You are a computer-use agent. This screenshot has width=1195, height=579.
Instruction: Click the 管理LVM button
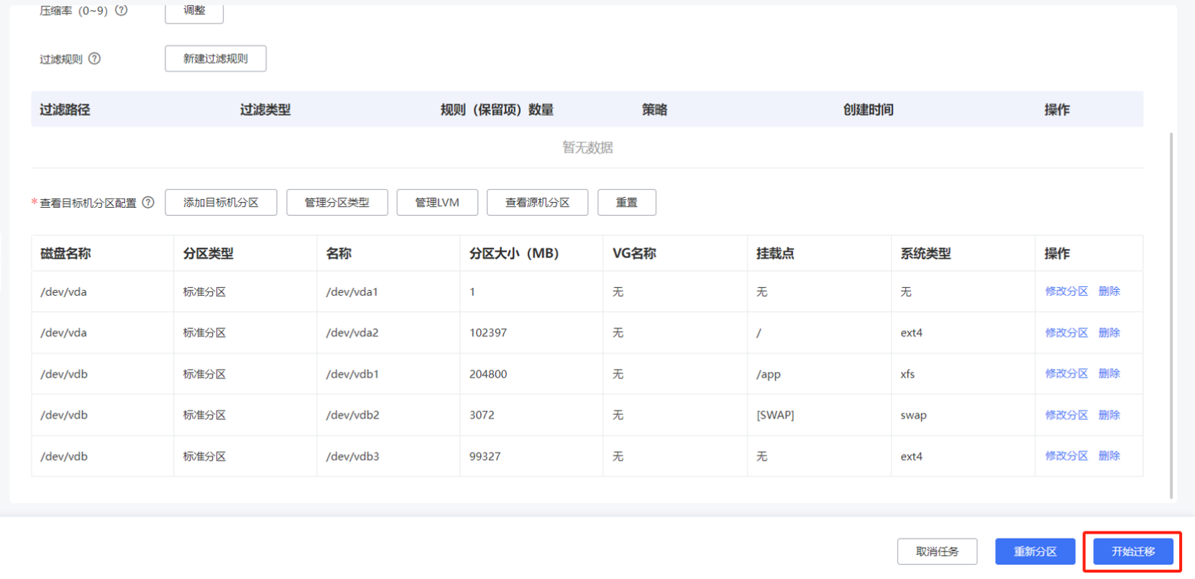pyautogui.click(x=437, y=203)
